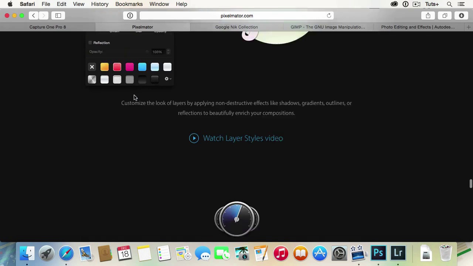Open 1Password in the menu bar

click(x=405, y=4)
